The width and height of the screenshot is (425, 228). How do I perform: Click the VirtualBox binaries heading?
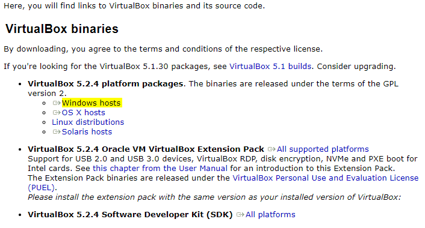click(x=62, y=29)
